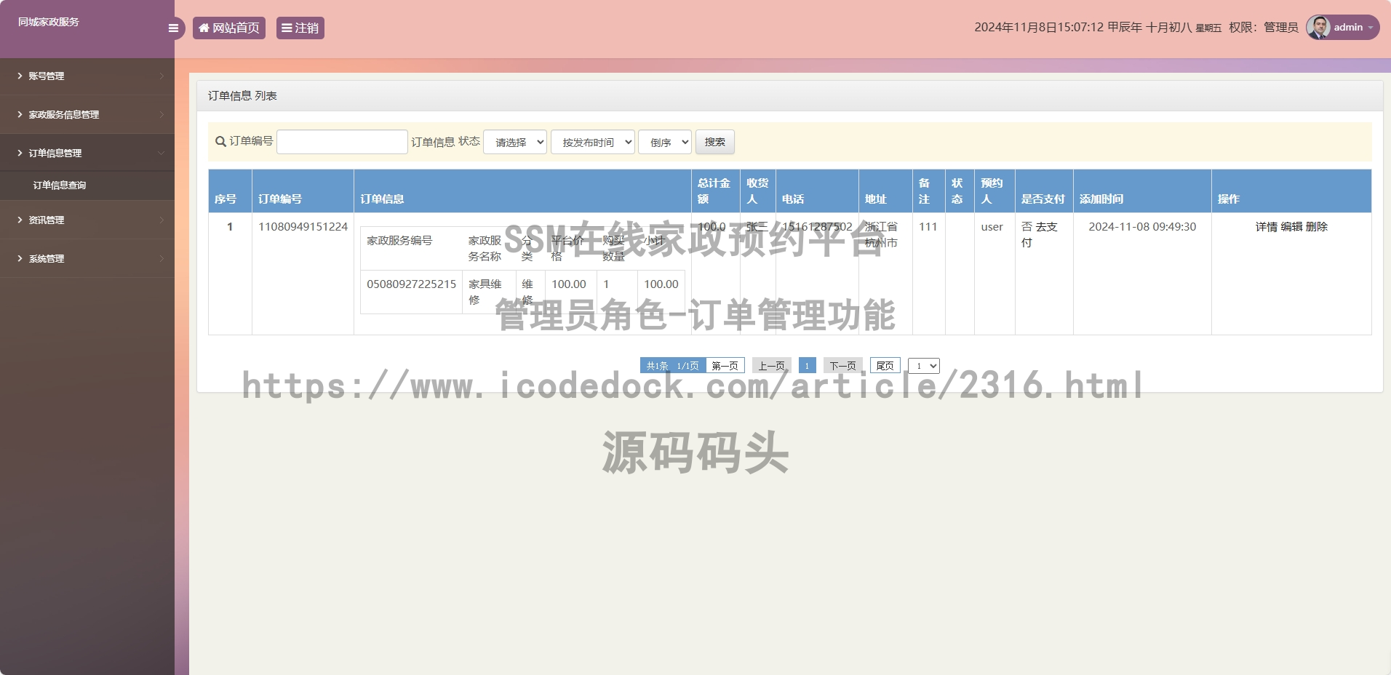The height and width of the screenshot is (675, 1391).
Task: Click timestamp 2024-11-08 09:49:30
Action: 1142,227
